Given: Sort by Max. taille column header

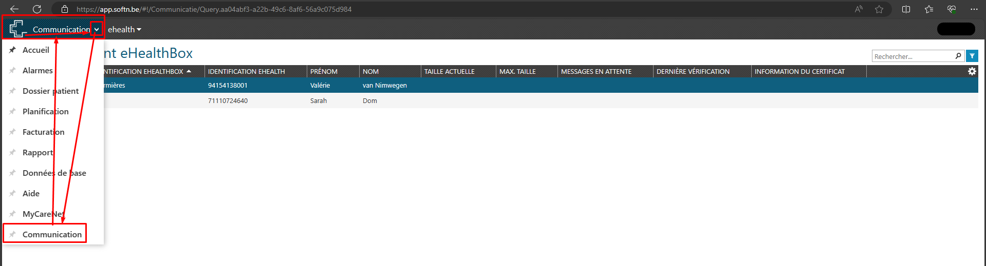Looking at the screenshot, I should click(517, 71).
